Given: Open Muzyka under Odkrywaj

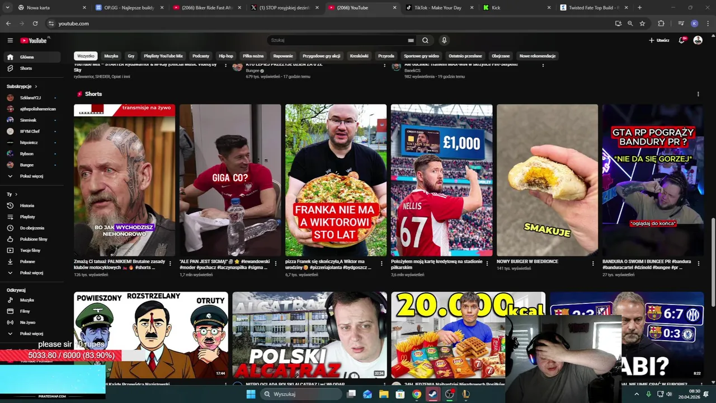Looking at the screenshot, I should [32, 300].
